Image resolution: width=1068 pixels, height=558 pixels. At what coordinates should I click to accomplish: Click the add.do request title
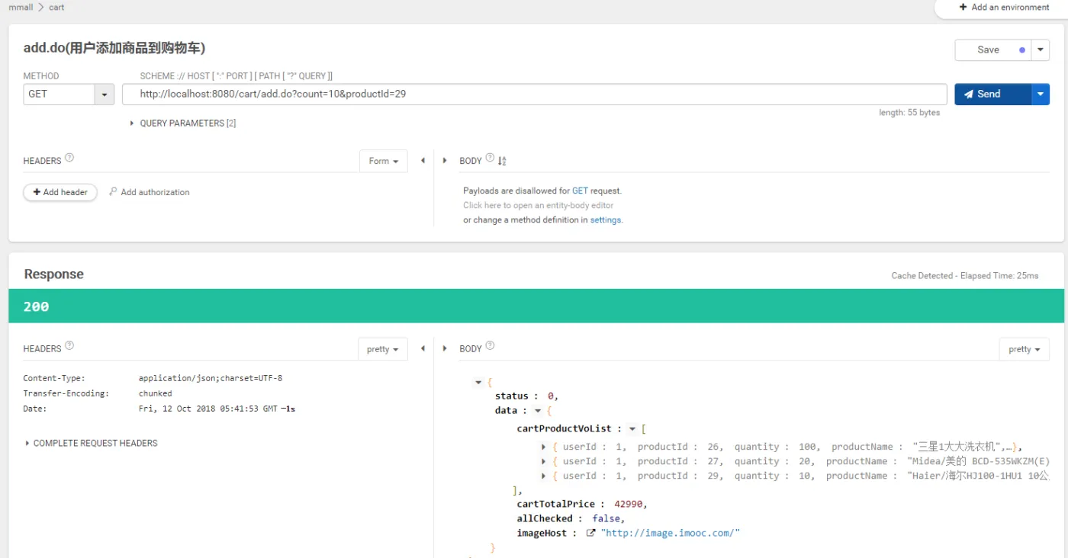[x=114, y=48]
